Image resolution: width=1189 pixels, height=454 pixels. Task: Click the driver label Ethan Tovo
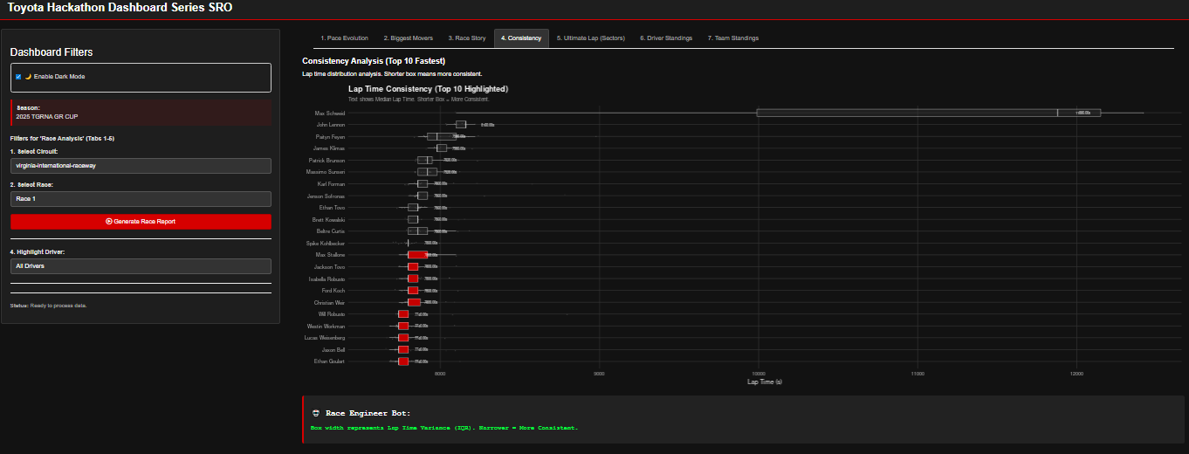click(x=333, y=208)
